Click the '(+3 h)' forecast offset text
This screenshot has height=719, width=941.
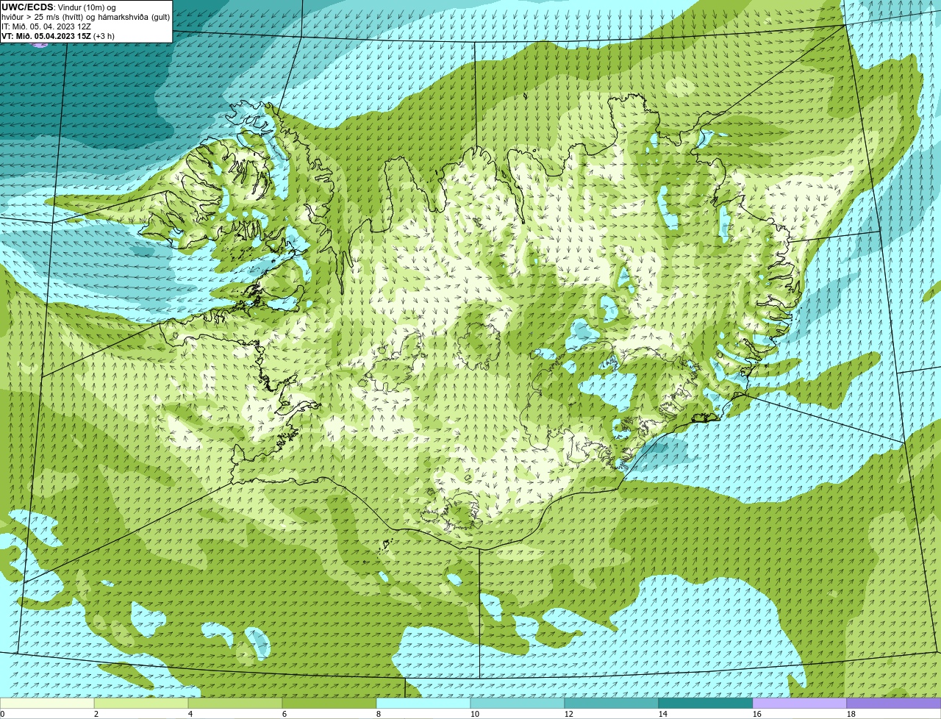[104, 36]
